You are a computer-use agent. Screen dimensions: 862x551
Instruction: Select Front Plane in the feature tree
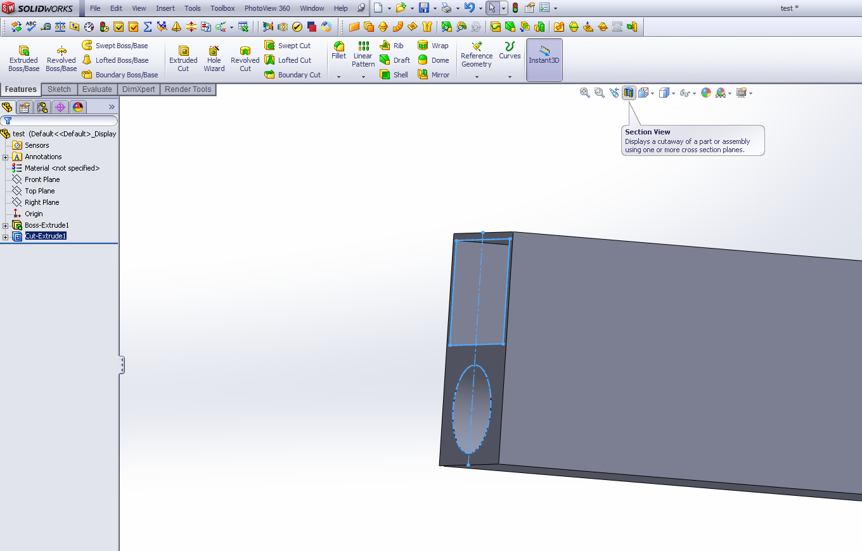click(x=42, y=179)
